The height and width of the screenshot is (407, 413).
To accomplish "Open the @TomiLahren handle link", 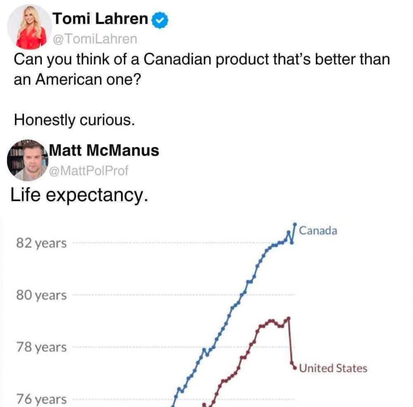I will tap(95, 39).
